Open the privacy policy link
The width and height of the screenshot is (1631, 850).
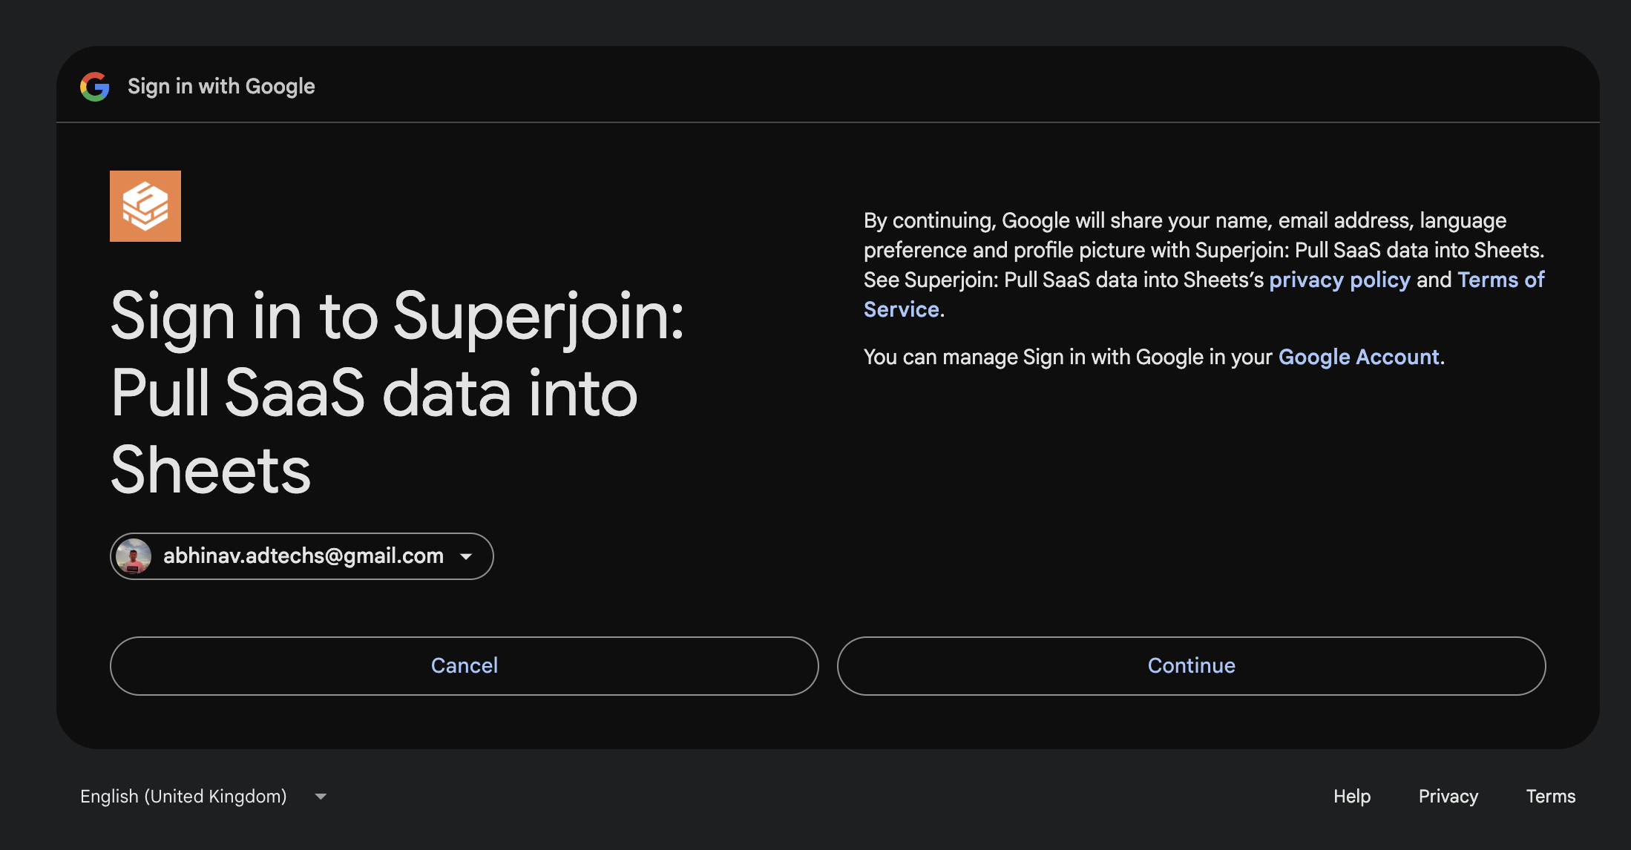click(1339, 280)
